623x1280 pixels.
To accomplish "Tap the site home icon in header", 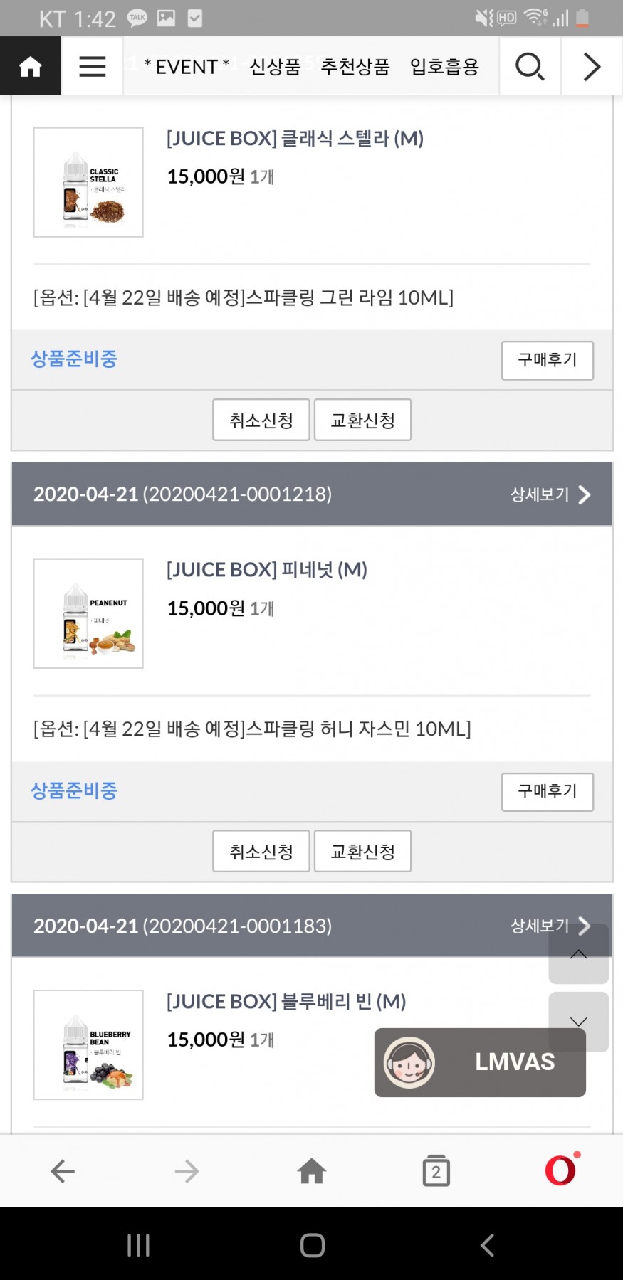I will click(x=30, y=67).
